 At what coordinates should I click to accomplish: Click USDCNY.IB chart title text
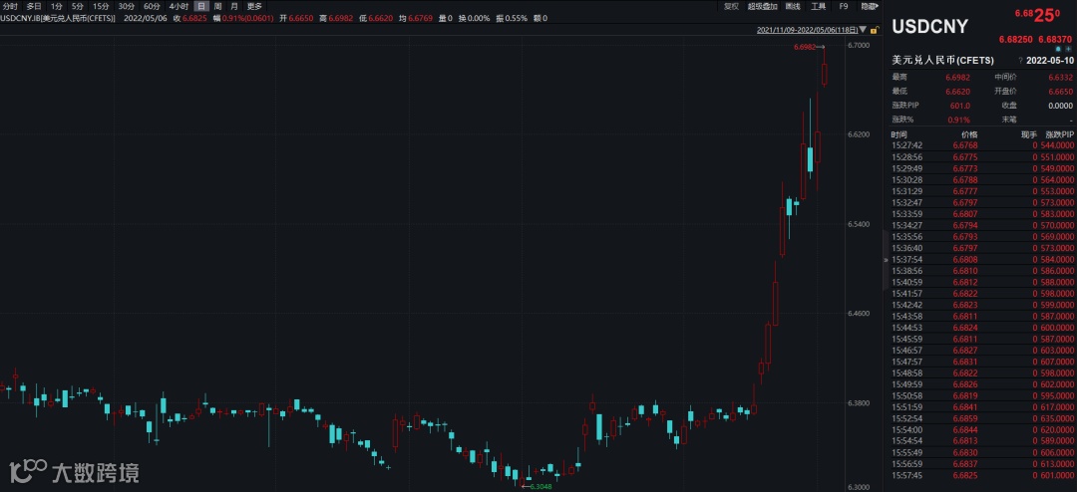click(x=58, y=19)
